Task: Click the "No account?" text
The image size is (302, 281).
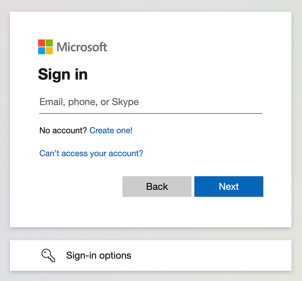Action: [63, 131]
